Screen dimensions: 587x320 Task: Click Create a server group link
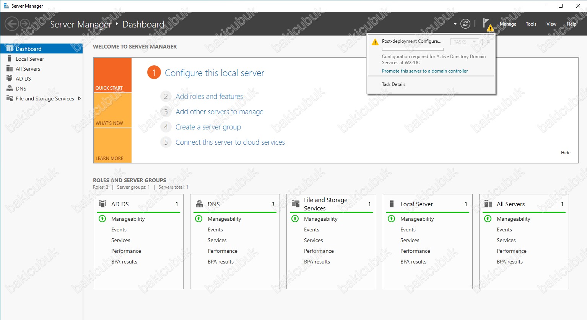pyautogui.click(x=208, y=127)
